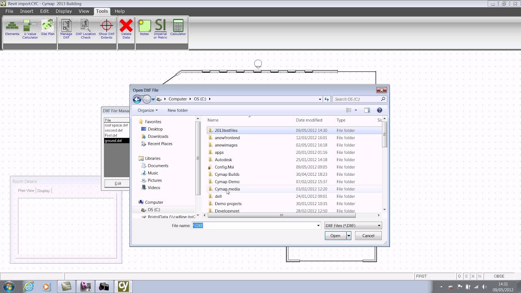The image size is (521, 293).
Task: Click the Cymap taskbar icon
Action: tap(123, 286)
